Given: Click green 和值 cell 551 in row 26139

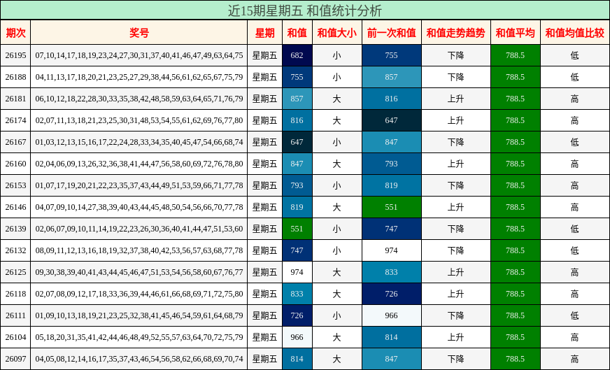Looking at the screenshot, I should click(x=297, y=229).
